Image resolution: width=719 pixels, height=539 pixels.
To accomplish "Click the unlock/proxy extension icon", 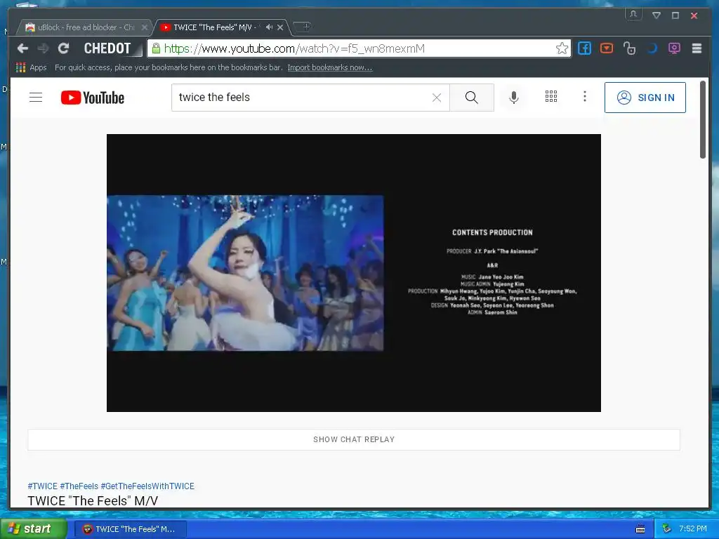I will pyautogui.click(x=629, y=48).
